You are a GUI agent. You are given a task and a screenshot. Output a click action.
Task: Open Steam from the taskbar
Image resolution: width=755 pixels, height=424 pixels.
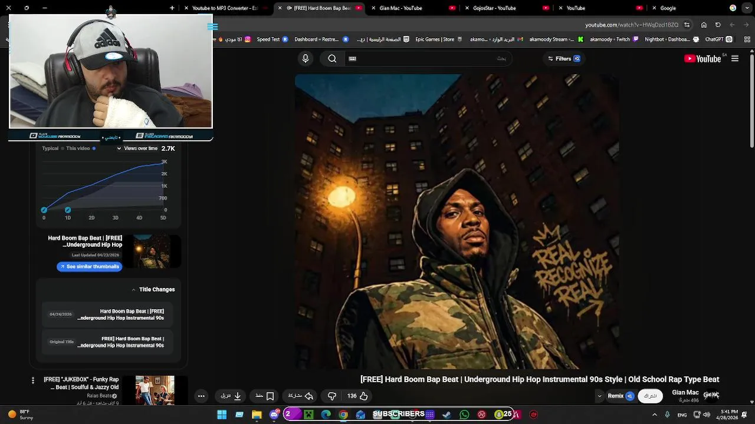click(x=447, y=415)
